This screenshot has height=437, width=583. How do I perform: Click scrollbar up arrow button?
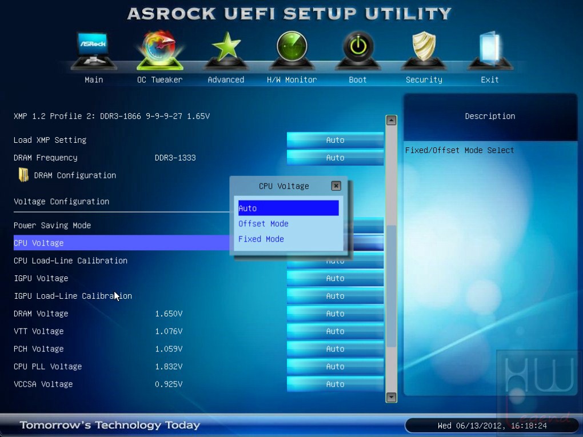[391, 121]
